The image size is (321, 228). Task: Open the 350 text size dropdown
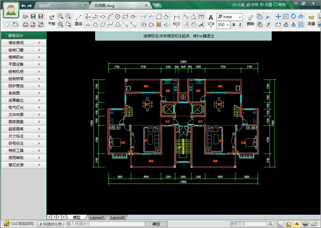point(224,25)
